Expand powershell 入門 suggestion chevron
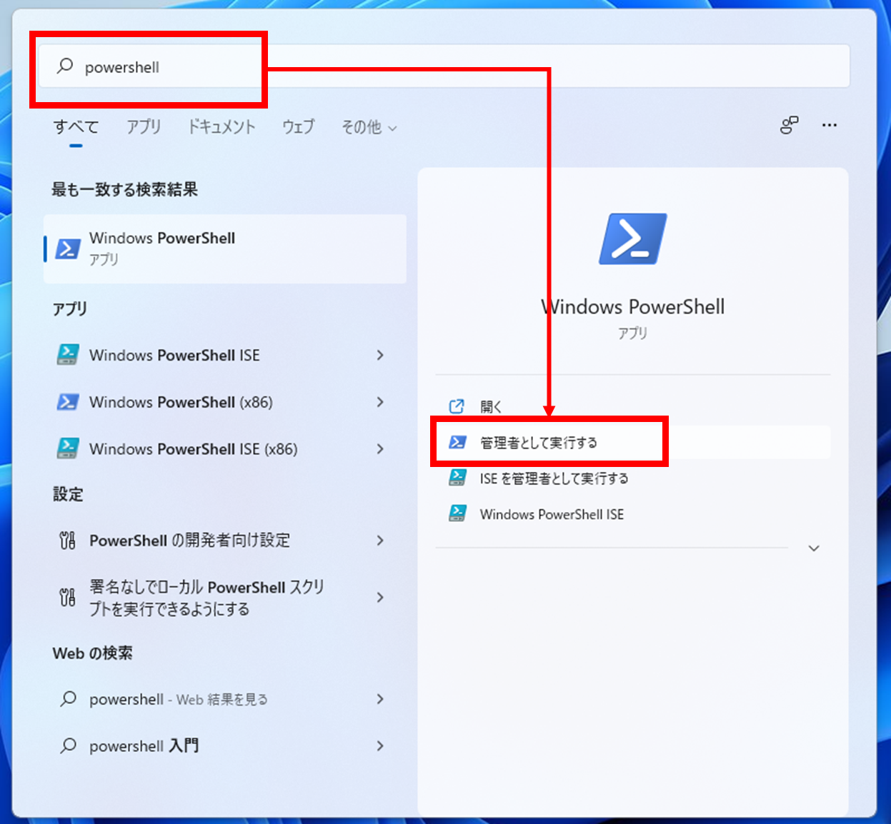 (x=380, y=745)
